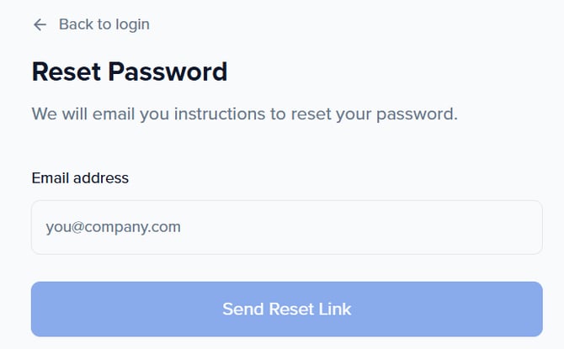Viewport: 564px width, 349px height.
Task: Click the "We will email you instructions" sentence
Action: click(244, 114)
